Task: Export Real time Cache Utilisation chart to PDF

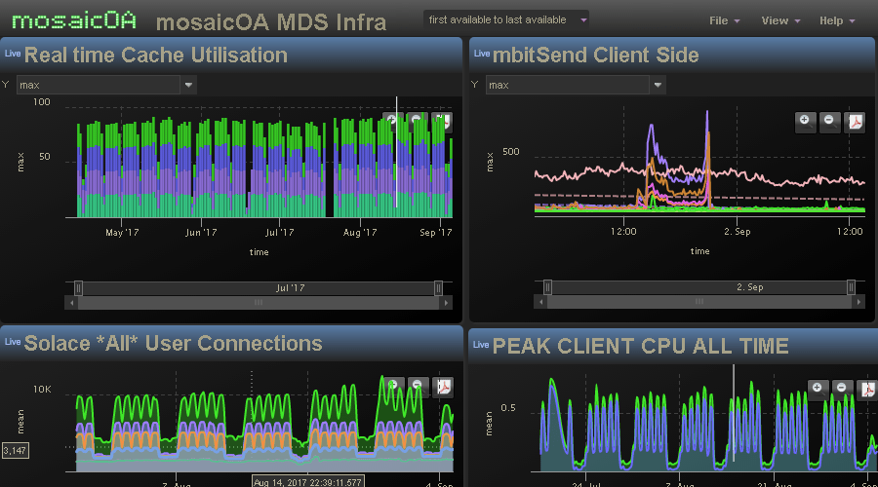Action: point(441,122)
